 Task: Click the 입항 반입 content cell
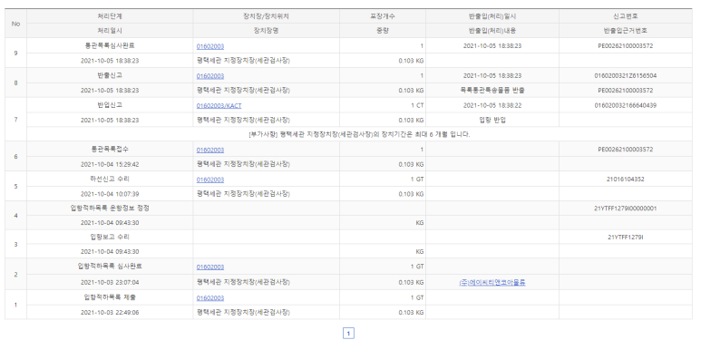click(x=492, y=120)
